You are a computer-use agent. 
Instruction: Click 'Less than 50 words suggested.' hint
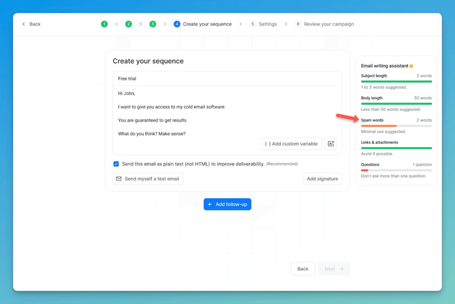tap(391, 109)
